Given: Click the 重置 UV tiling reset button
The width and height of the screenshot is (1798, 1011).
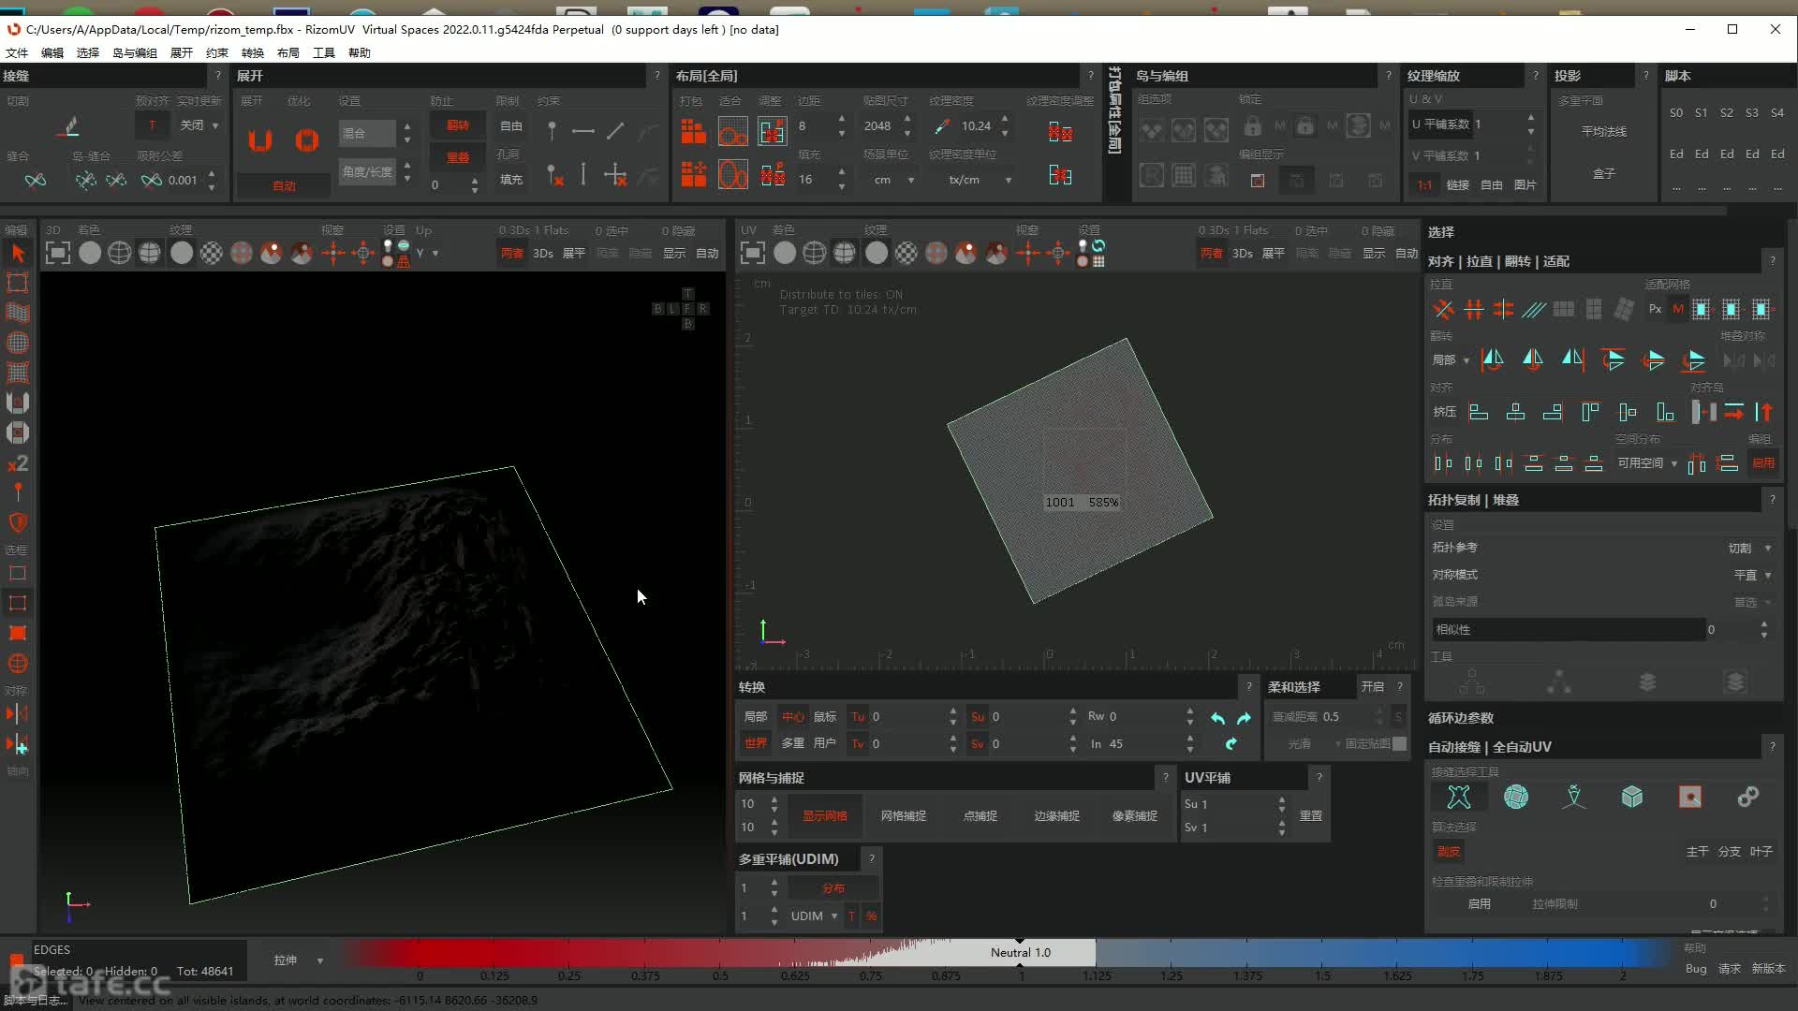Looking at the screenshot, I should (1311, 816).
